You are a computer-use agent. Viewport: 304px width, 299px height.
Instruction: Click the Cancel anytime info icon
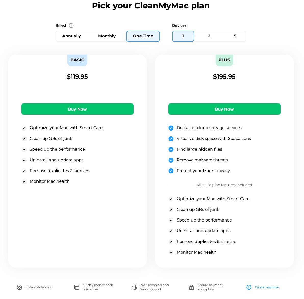point(249,287)
